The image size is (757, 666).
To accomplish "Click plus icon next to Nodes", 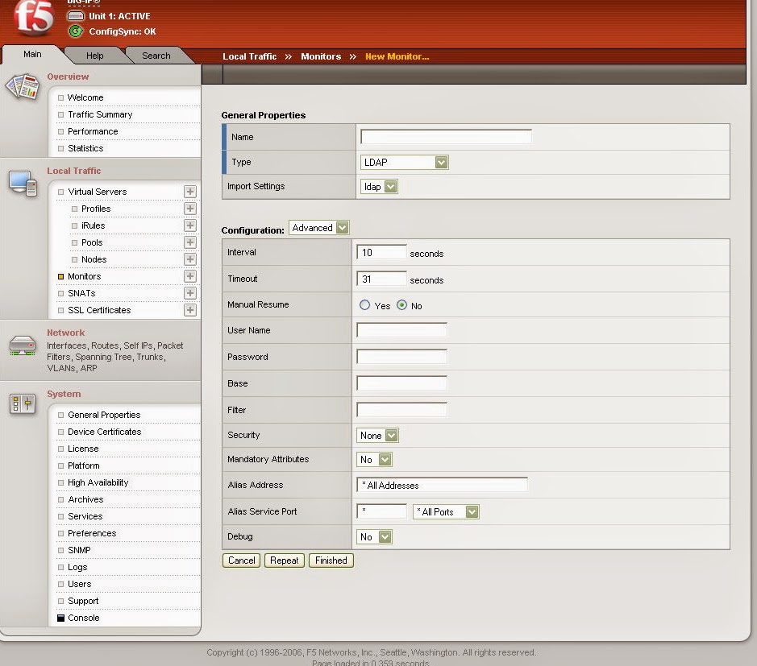I will [x=190, y=259].
